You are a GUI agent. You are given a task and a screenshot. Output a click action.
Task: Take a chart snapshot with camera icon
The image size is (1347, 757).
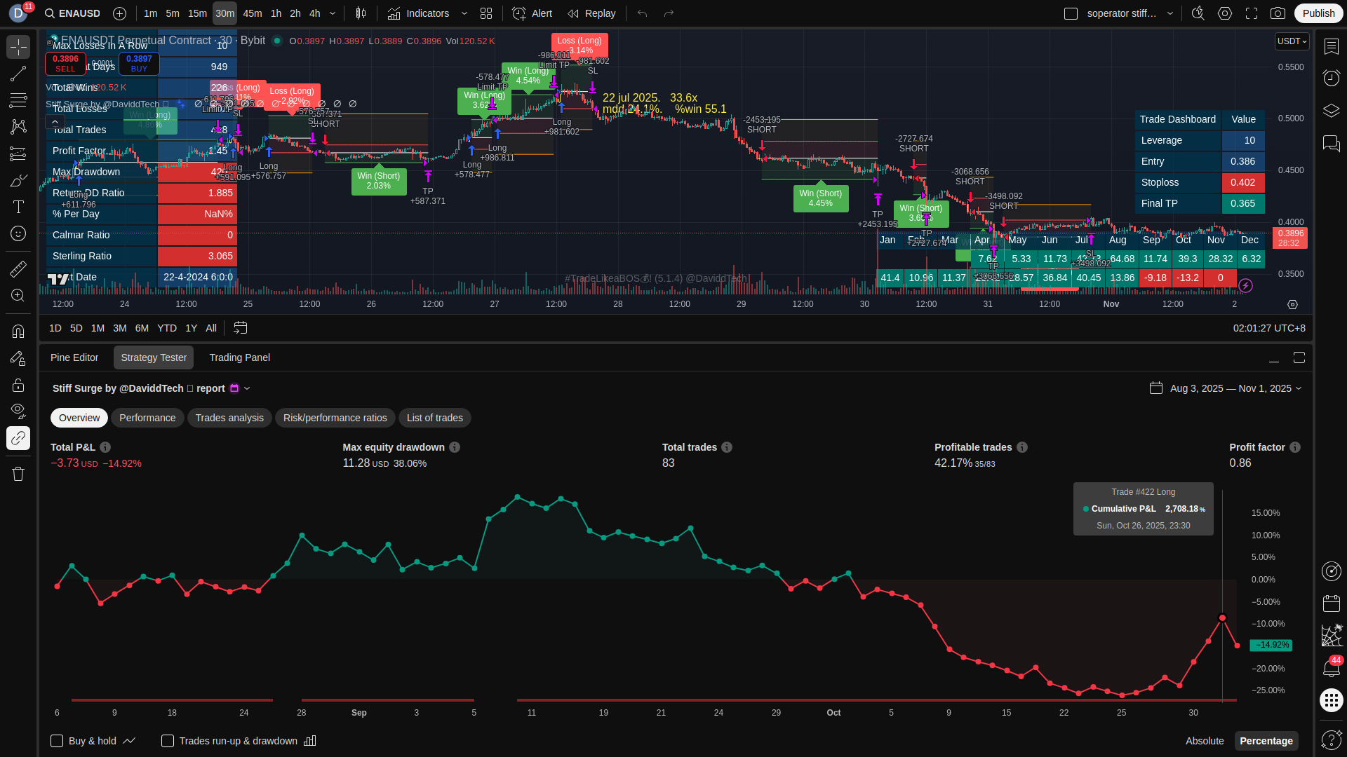[x=1278, y=13]
